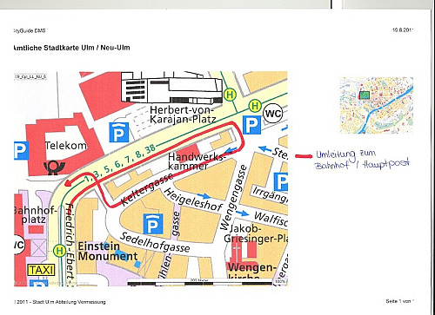This screenshot has width=435, height=315.
Task: Click the church cross icon at Wengenkirche
Action: 238,252
